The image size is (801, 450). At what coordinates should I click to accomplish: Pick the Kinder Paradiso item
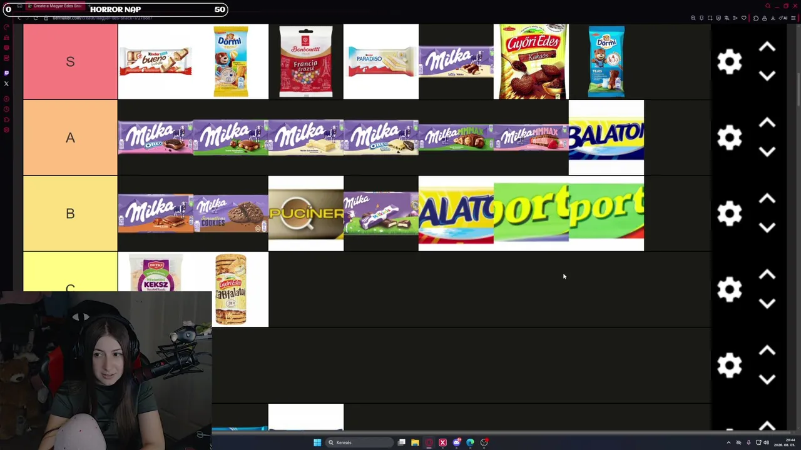point(381,61)
